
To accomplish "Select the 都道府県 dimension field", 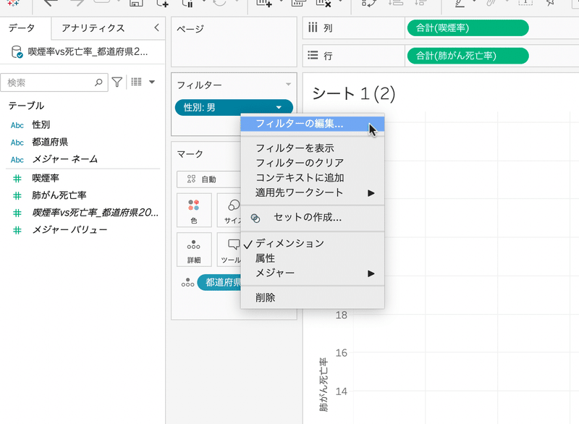I will (50, 142).
